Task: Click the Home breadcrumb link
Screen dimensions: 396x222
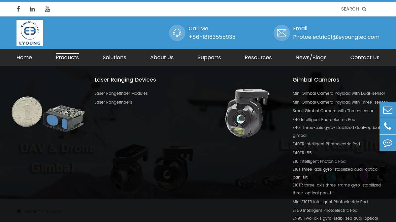Action: pos(30,211)
